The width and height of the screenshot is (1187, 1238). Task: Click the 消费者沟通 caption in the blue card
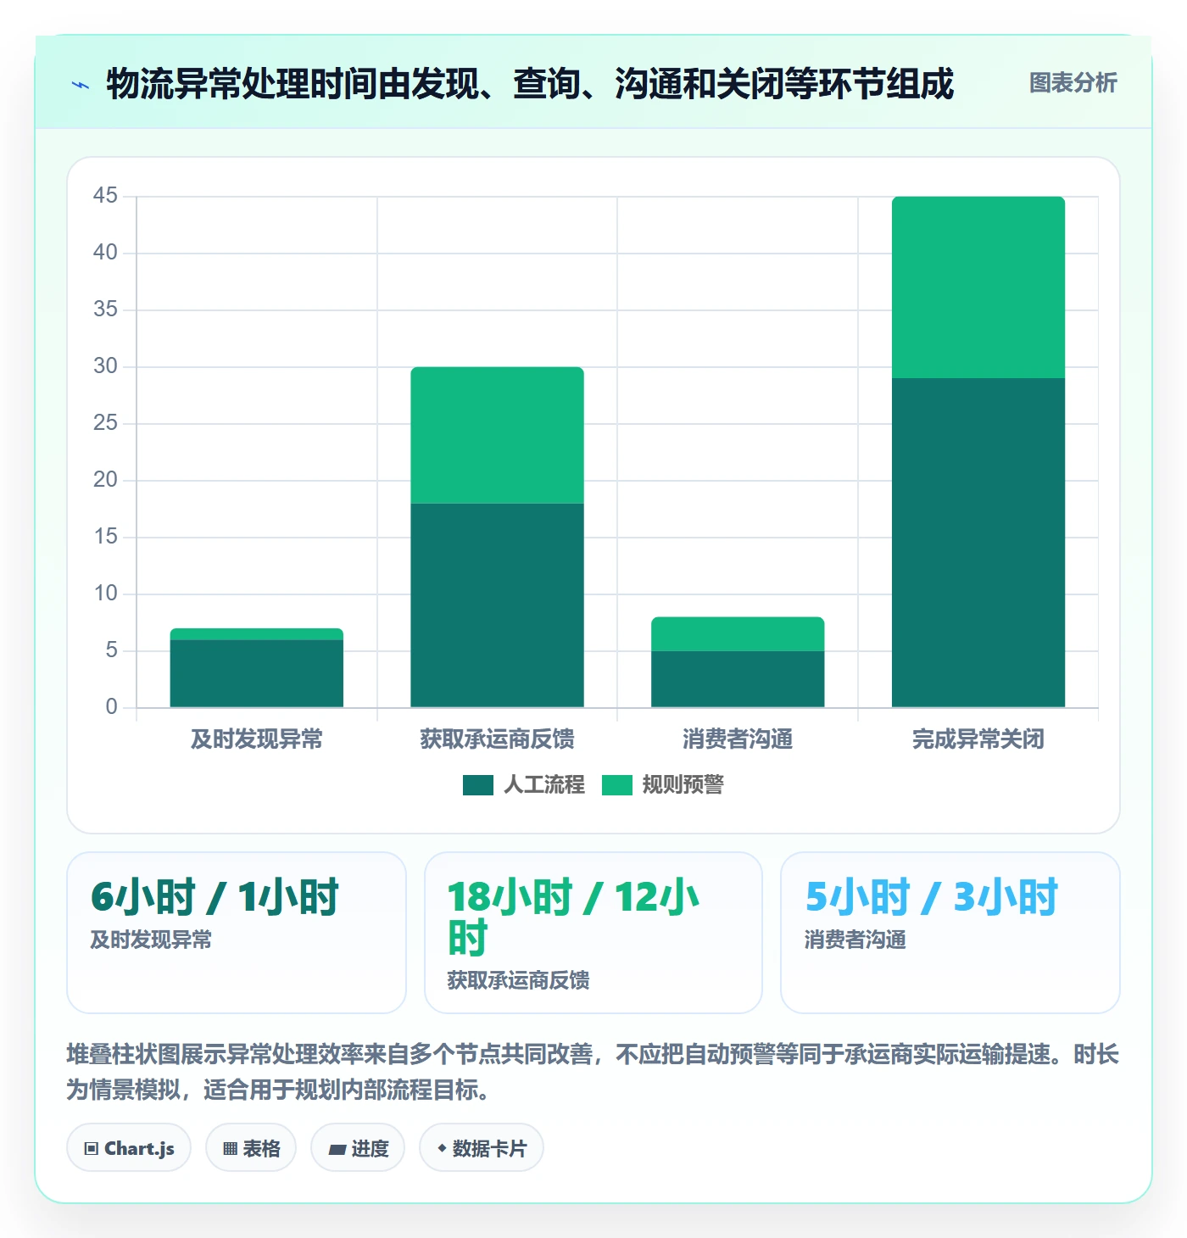[x=855, y=940]
